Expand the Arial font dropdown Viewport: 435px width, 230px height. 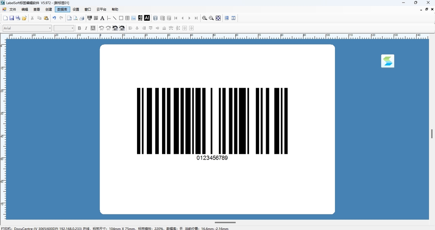(50, 28)
